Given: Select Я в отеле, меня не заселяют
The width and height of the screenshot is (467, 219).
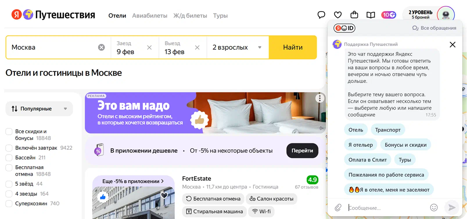Looking at the screenshot, I should point(389,190).
